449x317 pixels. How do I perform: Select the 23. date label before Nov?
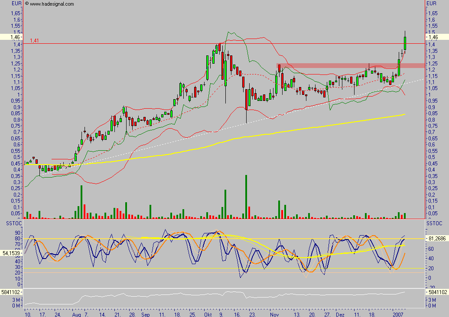click(252, 314)
